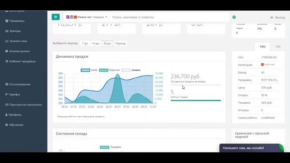The image size is (290, 163).
Task: Click price value 376 руб.
Action: pos(266,87)
